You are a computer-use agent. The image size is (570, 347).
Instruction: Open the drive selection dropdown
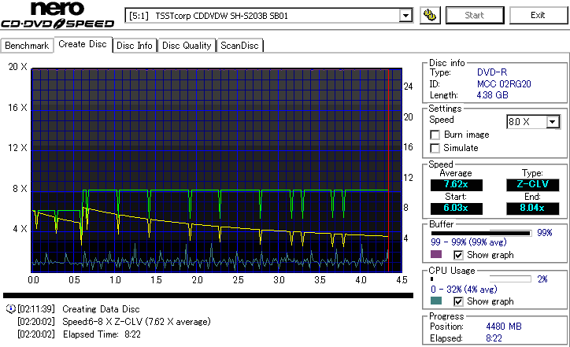(x=405, y=15)
